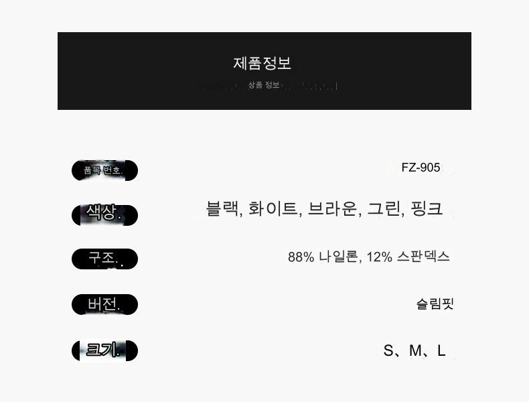Image resolution: width=529 pixels, height=402 pixels.
Task: Select the 품목 번호 pill label
Action: coord(104,171)
